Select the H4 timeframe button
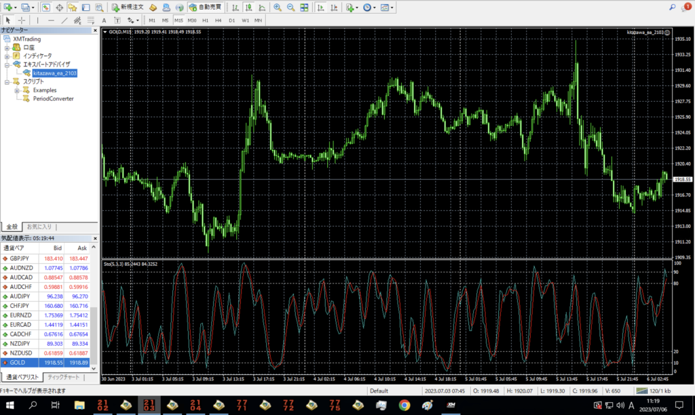The height and width of the screenshot is (415, 695). pos(219,20)
